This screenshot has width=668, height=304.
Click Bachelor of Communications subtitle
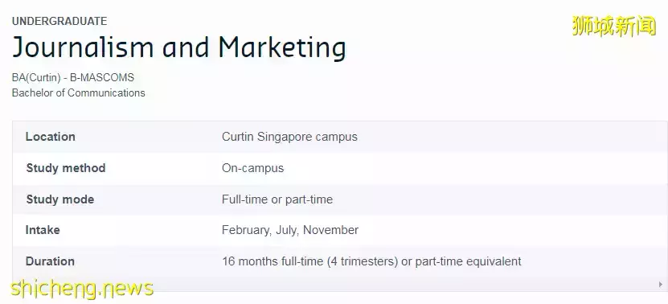coord(79,93)
